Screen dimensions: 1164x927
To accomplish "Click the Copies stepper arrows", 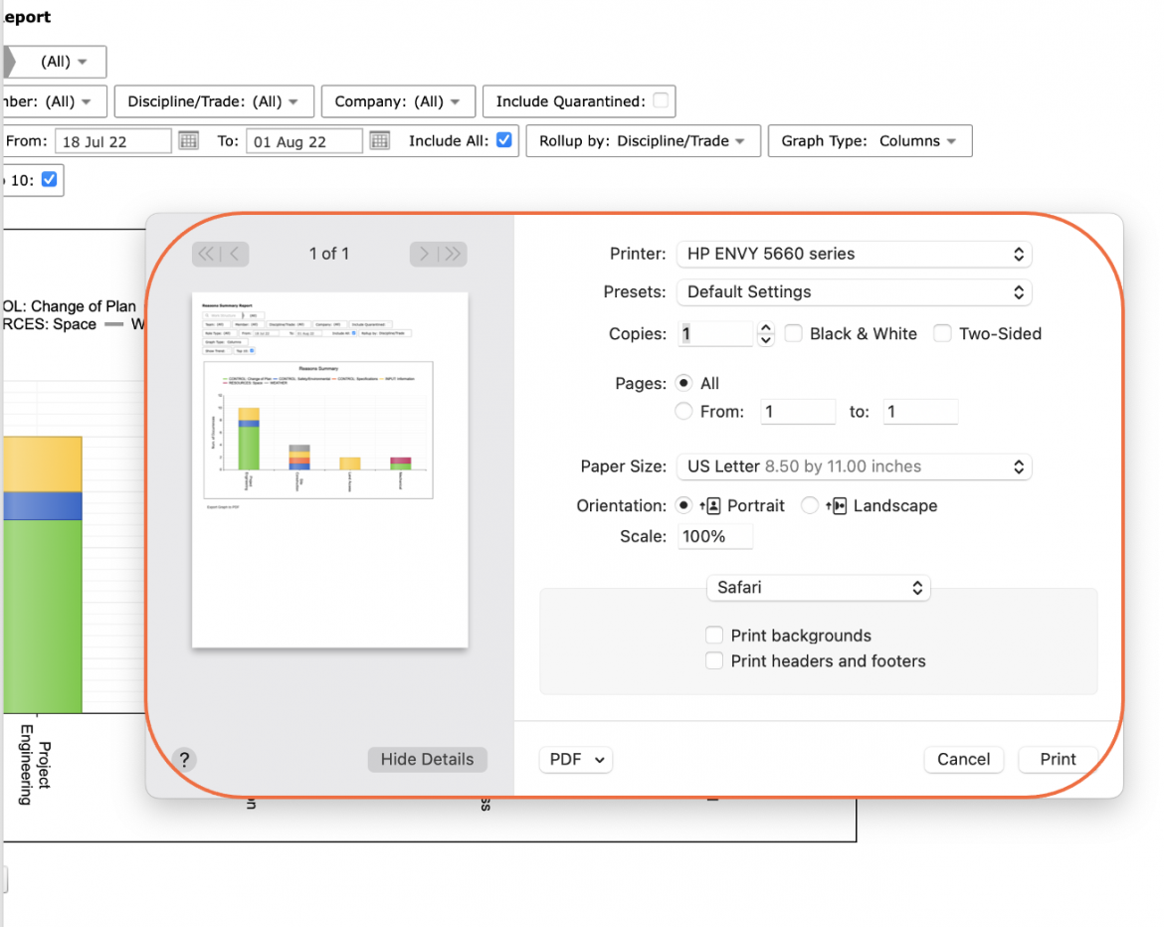I will click(765, 333).
